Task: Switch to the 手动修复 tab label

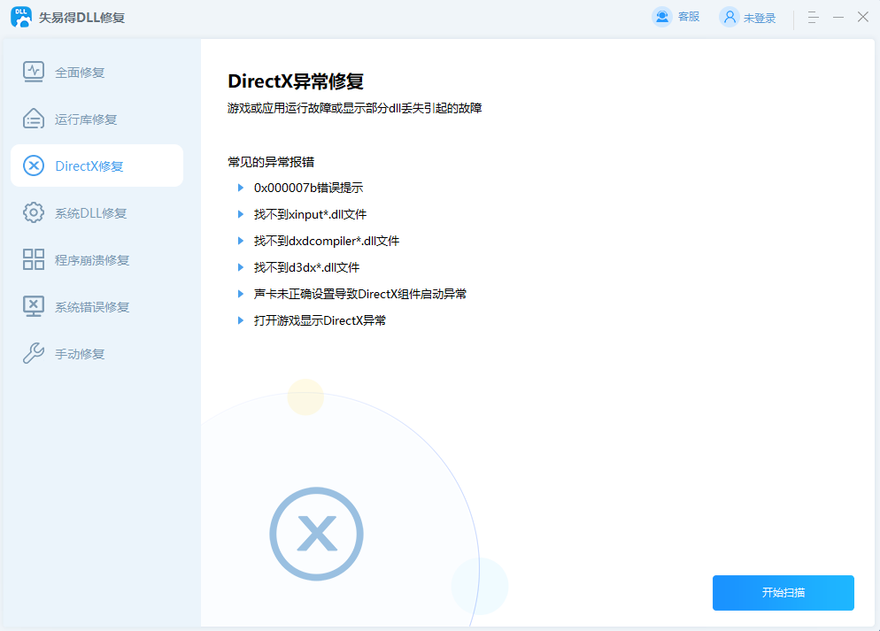Action: coord(80,354)
